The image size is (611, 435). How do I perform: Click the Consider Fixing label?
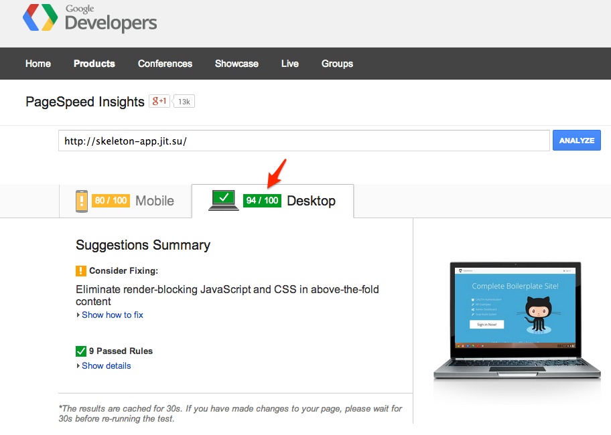[123, 271]
